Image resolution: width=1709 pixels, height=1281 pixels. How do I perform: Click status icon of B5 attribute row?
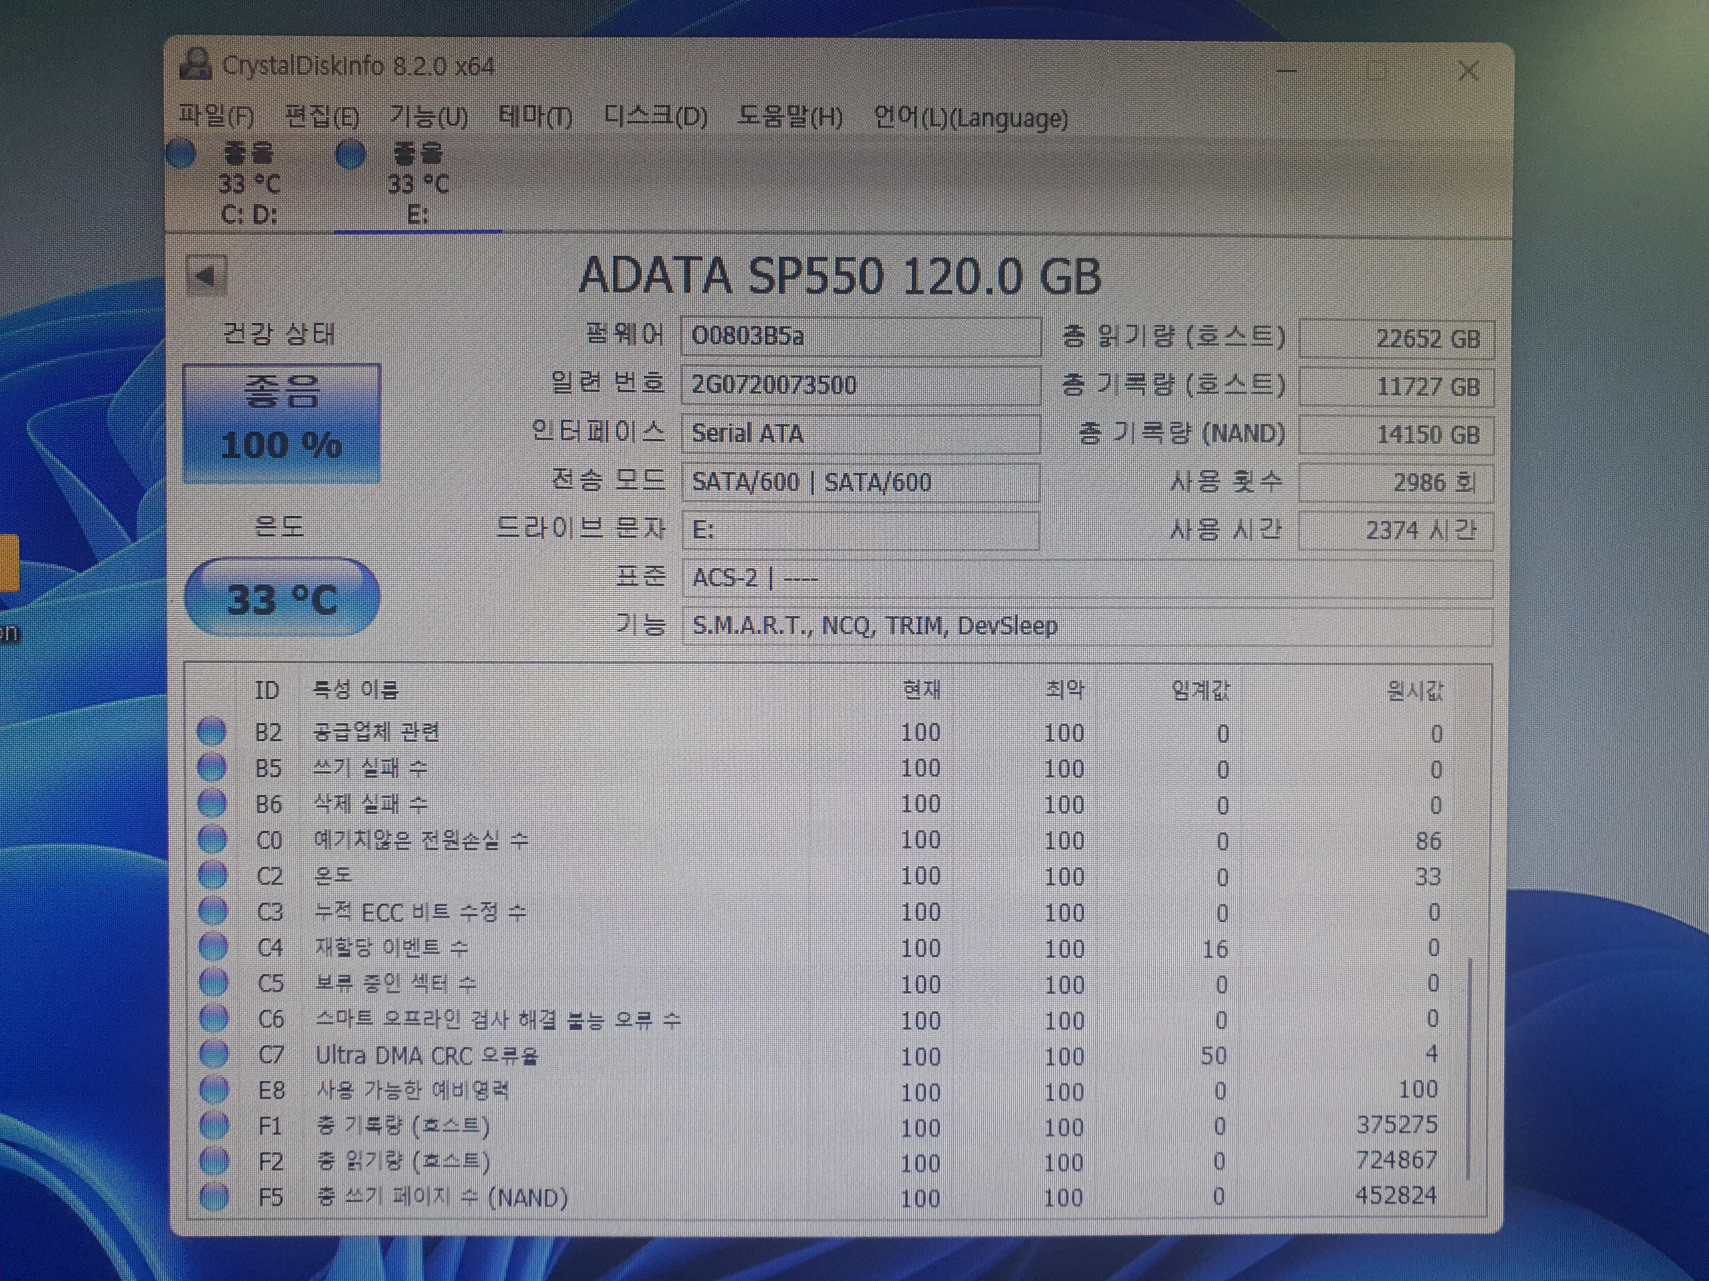pos(212,768)
